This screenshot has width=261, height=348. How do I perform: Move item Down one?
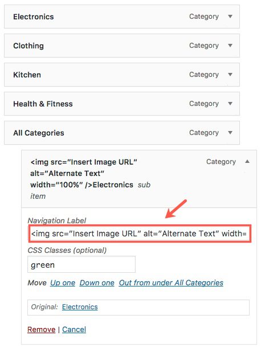point(97,283)
